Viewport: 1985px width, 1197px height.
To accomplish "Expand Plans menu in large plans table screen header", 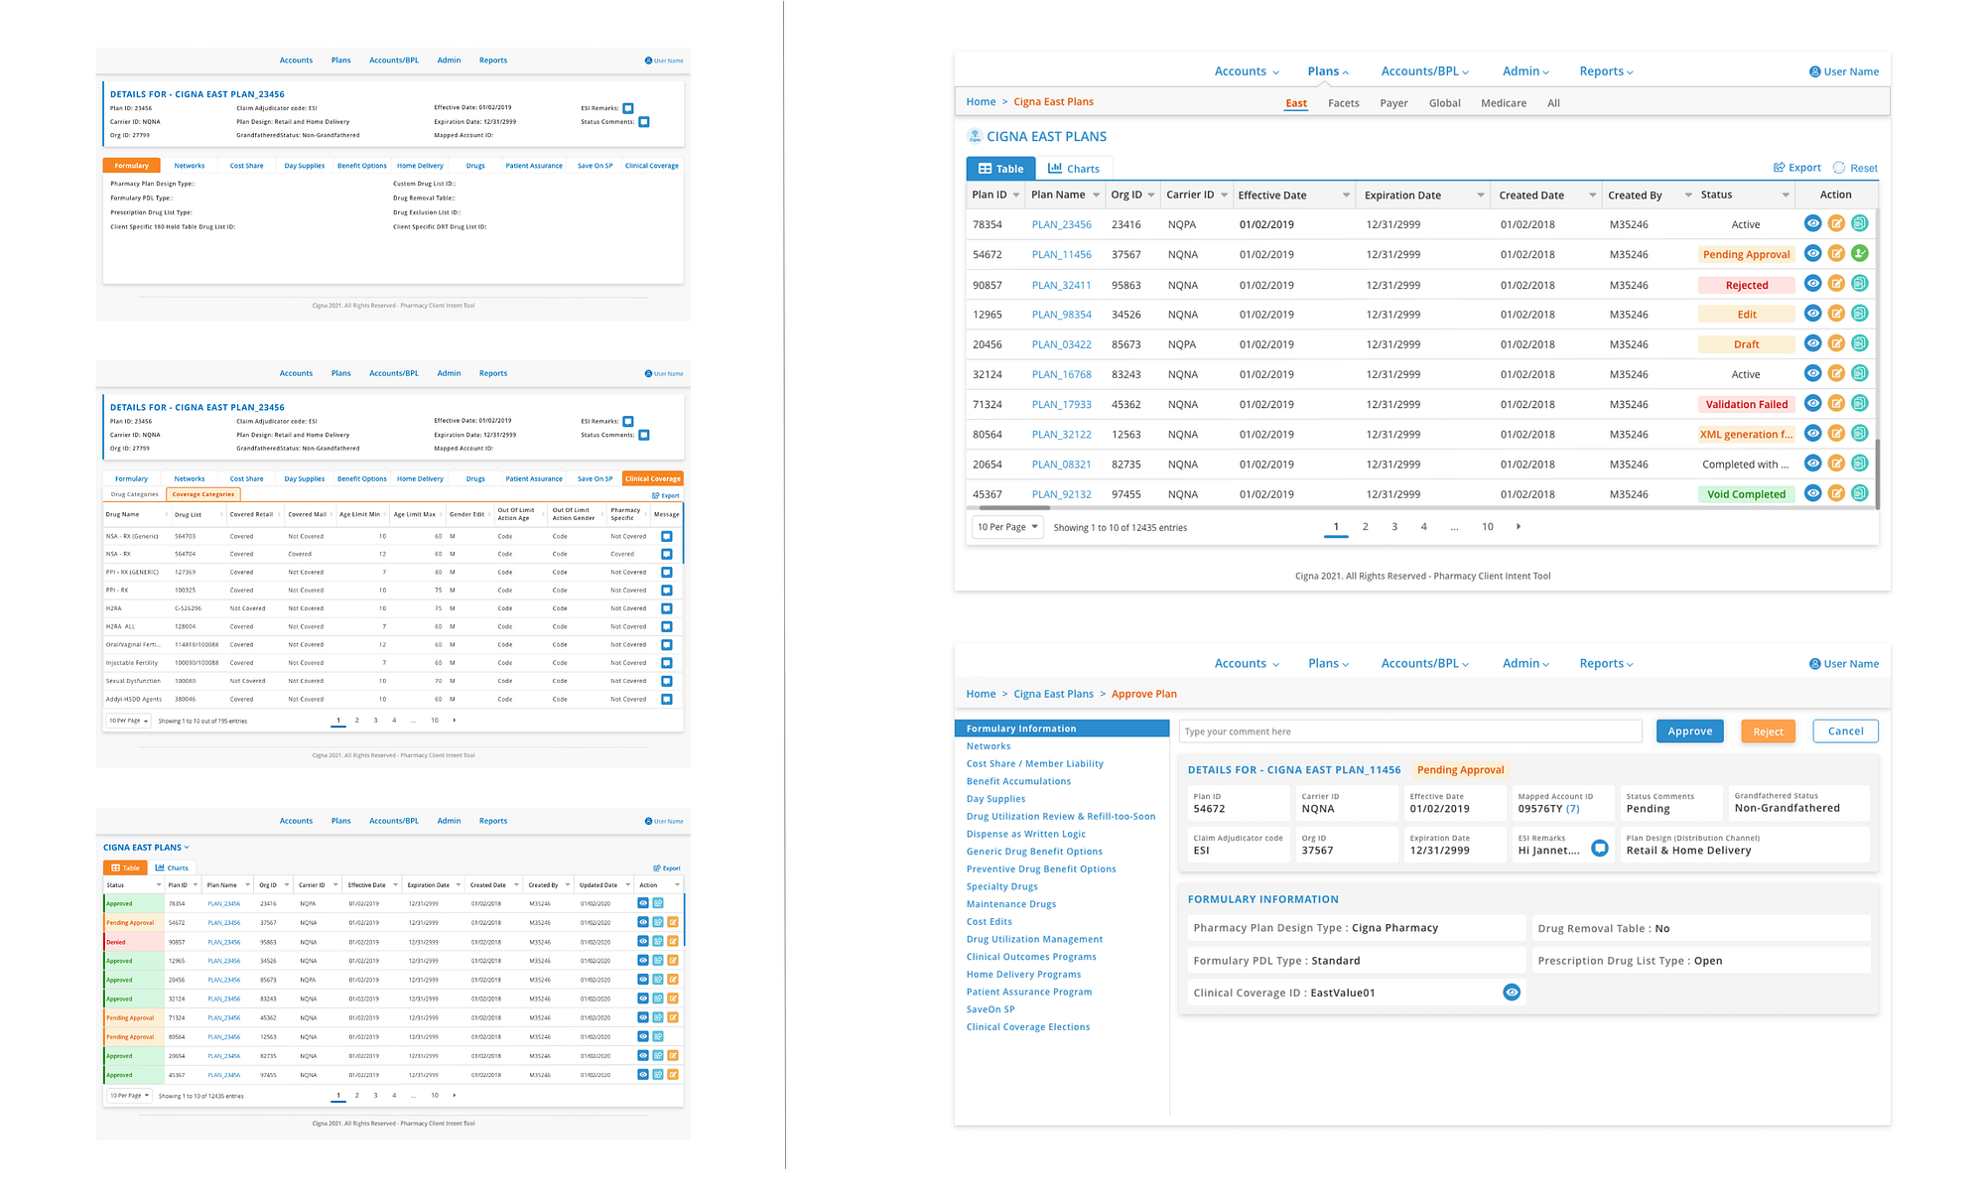I will point(1328,71).
